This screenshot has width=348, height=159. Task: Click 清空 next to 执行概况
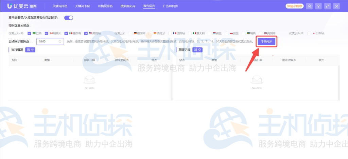pyautogui.click(x=30, y=50)
